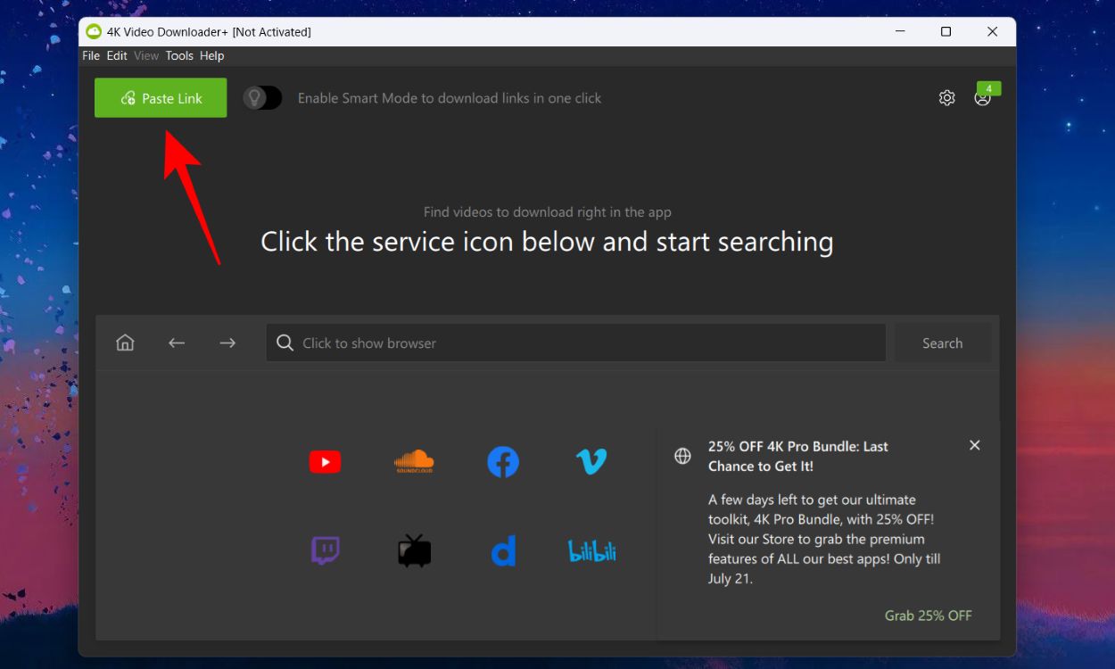This screenshot has width=1115, height=669.
Task: Open the Tools menu
Action: (178, 55)
